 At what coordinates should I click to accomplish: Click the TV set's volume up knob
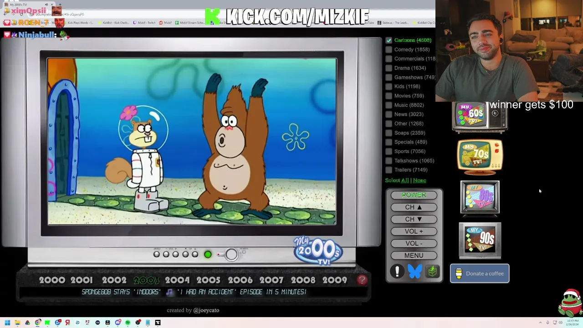(x=175, y=254)
